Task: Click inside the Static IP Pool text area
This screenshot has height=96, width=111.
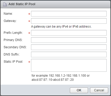Action: (x=69, y=65)
